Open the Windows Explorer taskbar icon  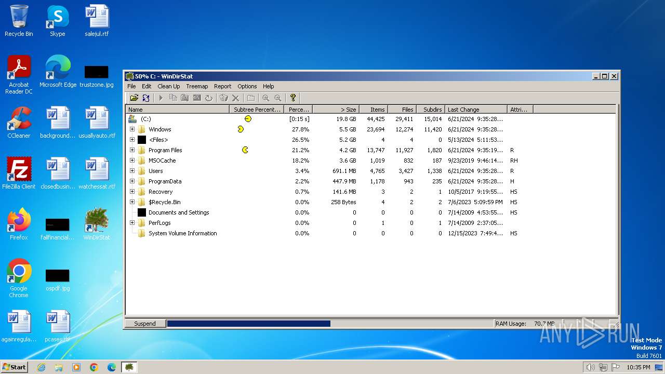point(59,367)
